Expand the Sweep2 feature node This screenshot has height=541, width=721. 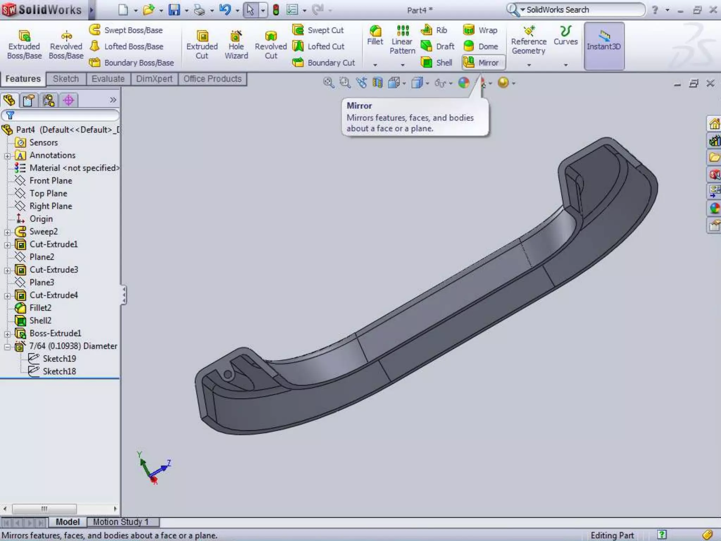point(7,232)
